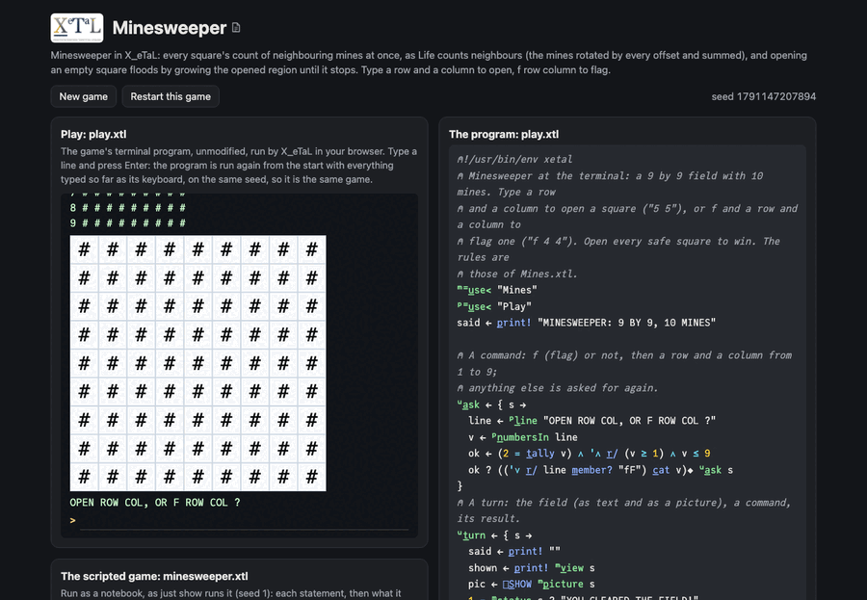Follow the r/ link after '∧
The height and width of the screenshot is (600, 867).
click(612, 454)
